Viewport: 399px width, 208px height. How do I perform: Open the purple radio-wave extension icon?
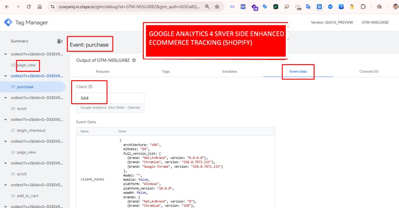(232, 7)
